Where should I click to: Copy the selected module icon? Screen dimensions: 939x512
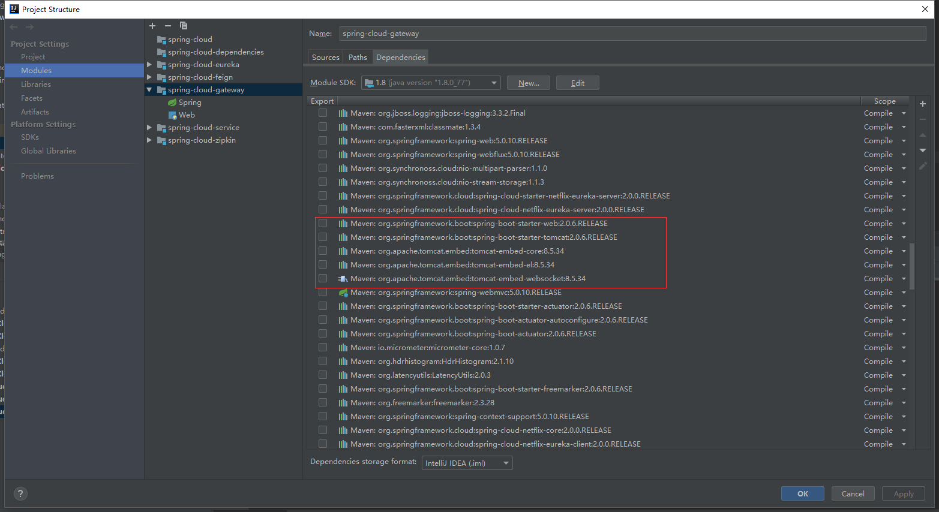[184, 26]
